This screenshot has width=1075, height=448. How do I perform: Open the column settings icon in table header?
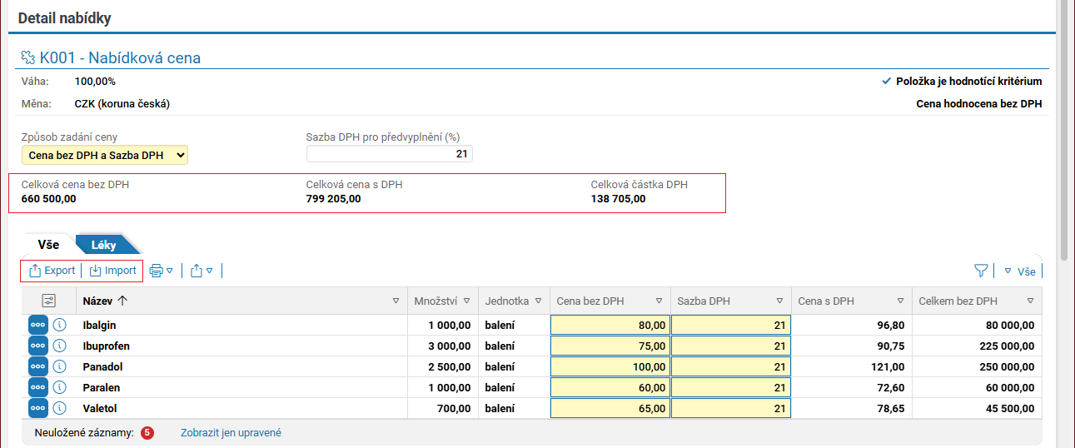(49, 301)
